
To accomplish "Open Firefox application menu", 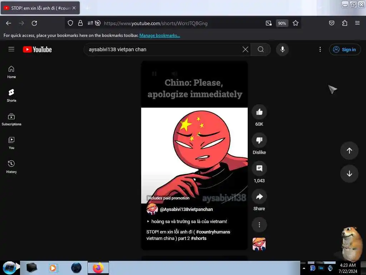I will (x=357, y=23).
